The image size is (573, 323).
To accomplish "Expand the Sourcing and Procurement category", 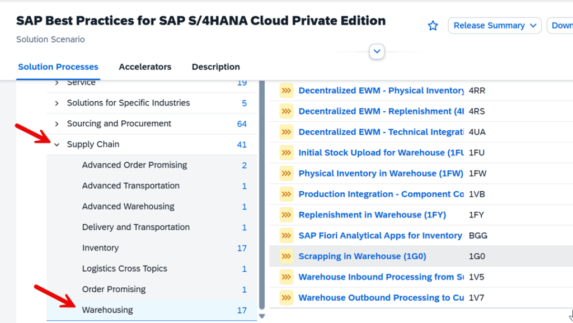I will (x=56, y=123).
